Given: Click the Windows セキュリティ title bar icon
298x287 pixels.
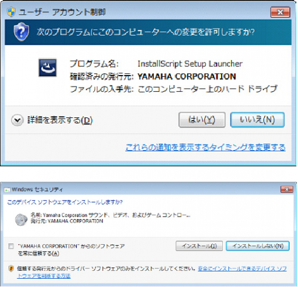Looking at the screenshot, I should pos(7,190).
